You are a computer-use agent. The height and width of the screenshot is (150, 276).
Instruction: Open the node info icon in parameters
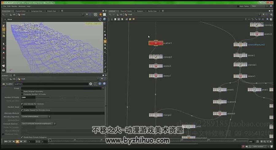(100, 84)
